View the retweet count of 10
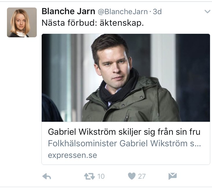Viewport: 212px width, 192px height. pos(101,176)
